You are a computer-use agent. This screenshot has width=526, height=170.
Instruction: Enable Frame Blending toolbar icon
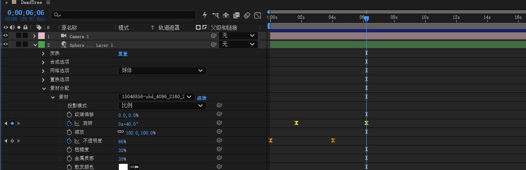point(236,15)
